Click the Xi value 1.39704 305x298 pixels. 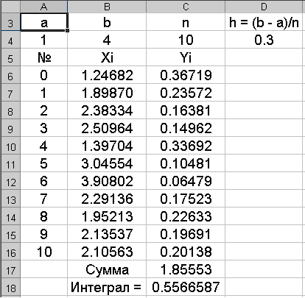pyautogui.click(x=107, y=146)
